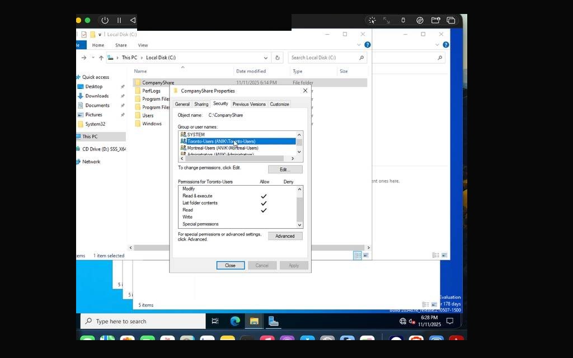573x358 pixels.
Task: Click the spinner icon in VM toolbar
Action: [x=372, y=21]
